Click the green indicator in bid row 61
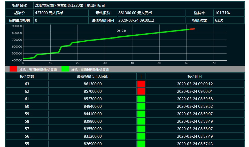Image resolution: width=249 pixels, height=147 pixels. pos(141,99)
